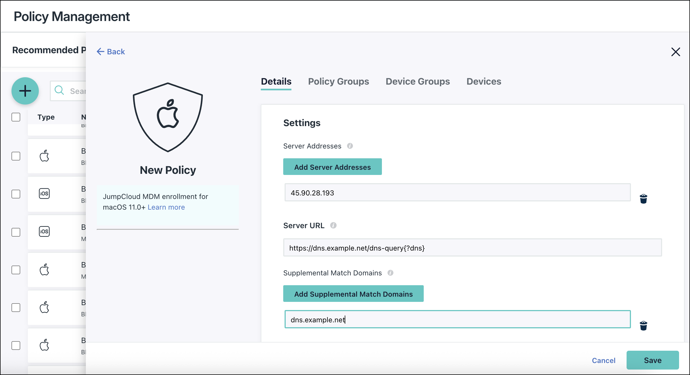The image size is (690, 375).
Task: Open the Server Addresses info tooltip icon
Action: pyautogui.click(x=350, y=146)
